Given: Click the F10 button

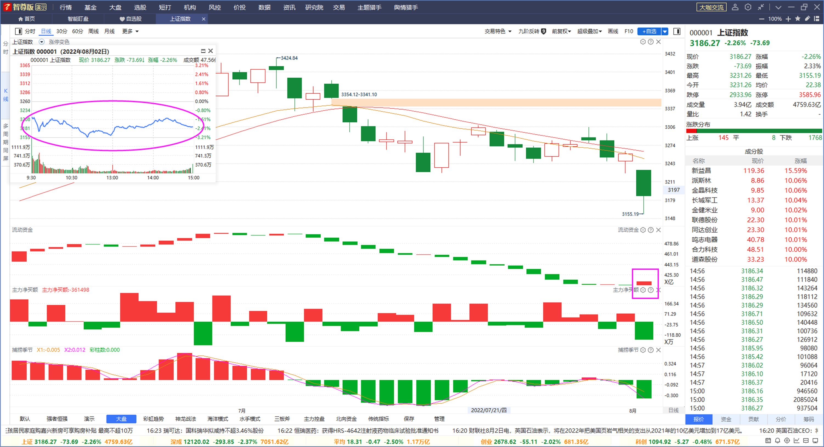Looking at the screenshot, I should pyautogui.click(x=628, y=31).
